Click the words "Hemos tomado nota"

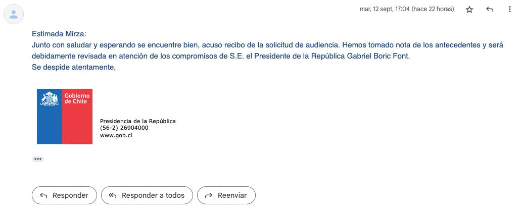pyautogui.click(x=372, y=45)
